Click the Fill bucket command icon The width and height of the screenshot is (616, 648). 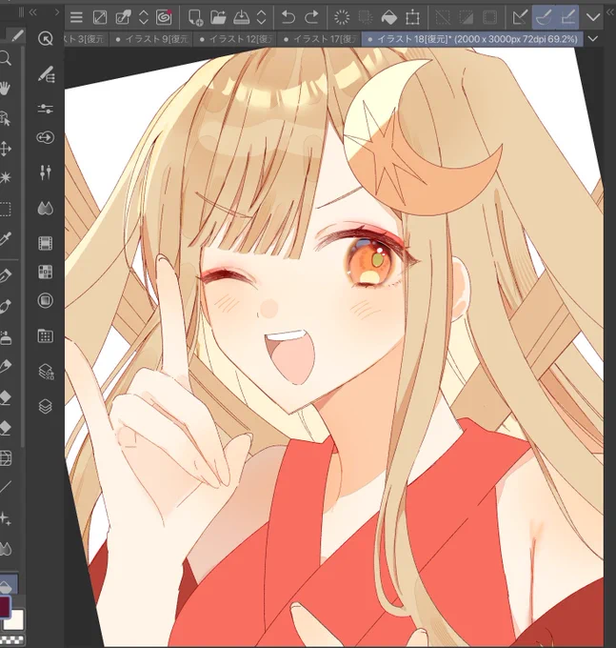[x=388, y=17]
